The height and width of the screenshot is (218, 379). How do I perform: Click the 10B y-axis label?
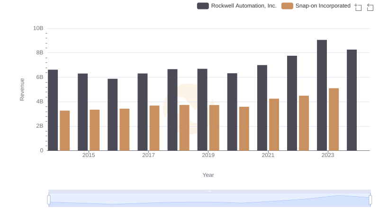tap(38, 28)
